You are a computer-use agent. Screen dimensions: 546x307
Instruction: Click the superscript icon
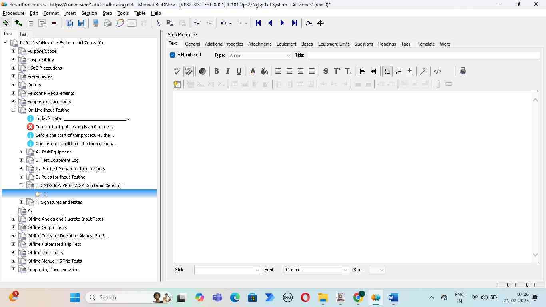[337, 71]
